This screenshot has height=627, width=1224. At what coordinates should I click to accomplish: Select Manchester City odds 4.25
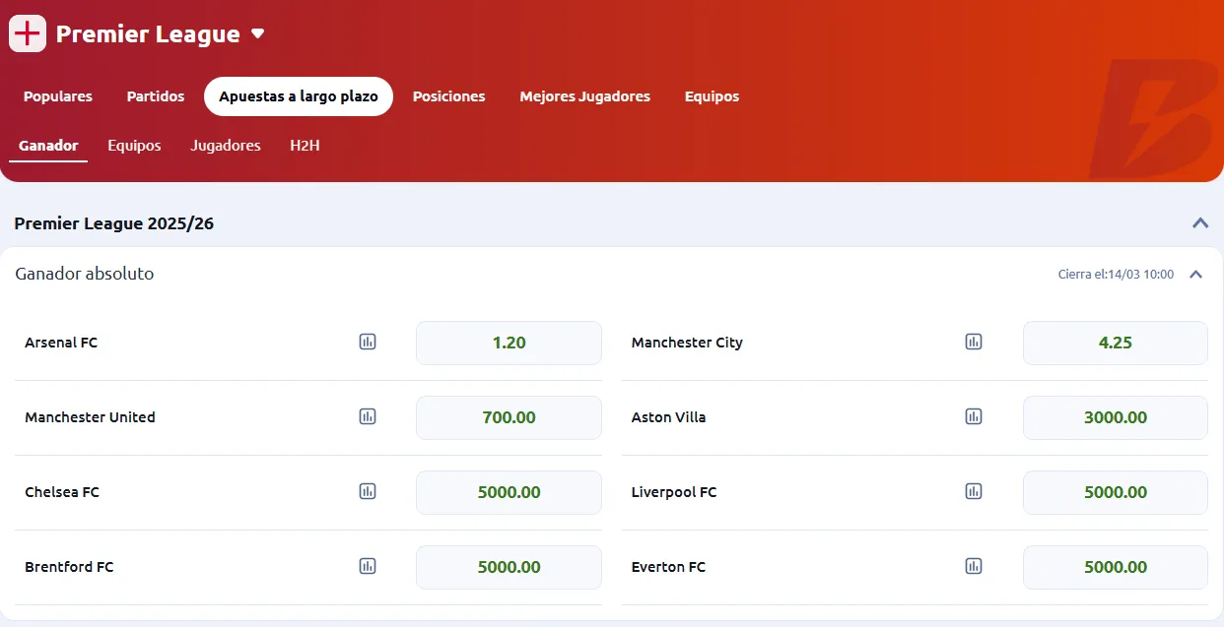(x=1115, y=344)
